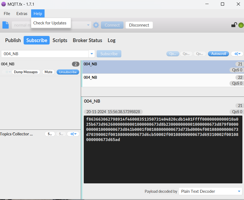Screen dimensions: 244x200
Task: Click inside the dark payload text area
Action: (x=163, y=149)
